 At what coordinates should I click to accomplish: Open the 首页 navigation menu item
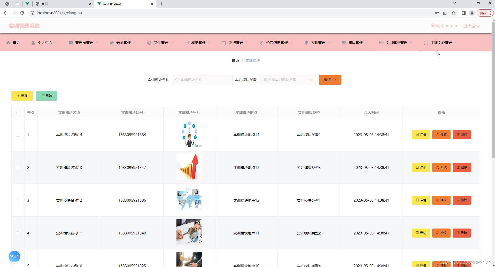(x=13, y=43)
